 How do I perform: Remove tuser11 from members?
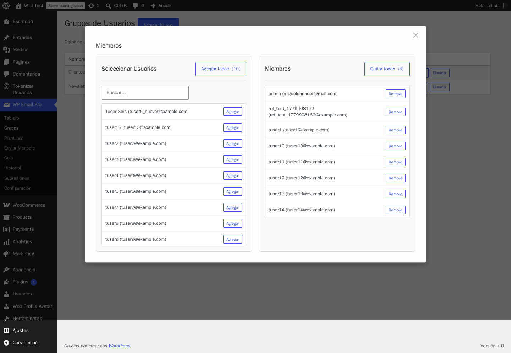[396, 162]
